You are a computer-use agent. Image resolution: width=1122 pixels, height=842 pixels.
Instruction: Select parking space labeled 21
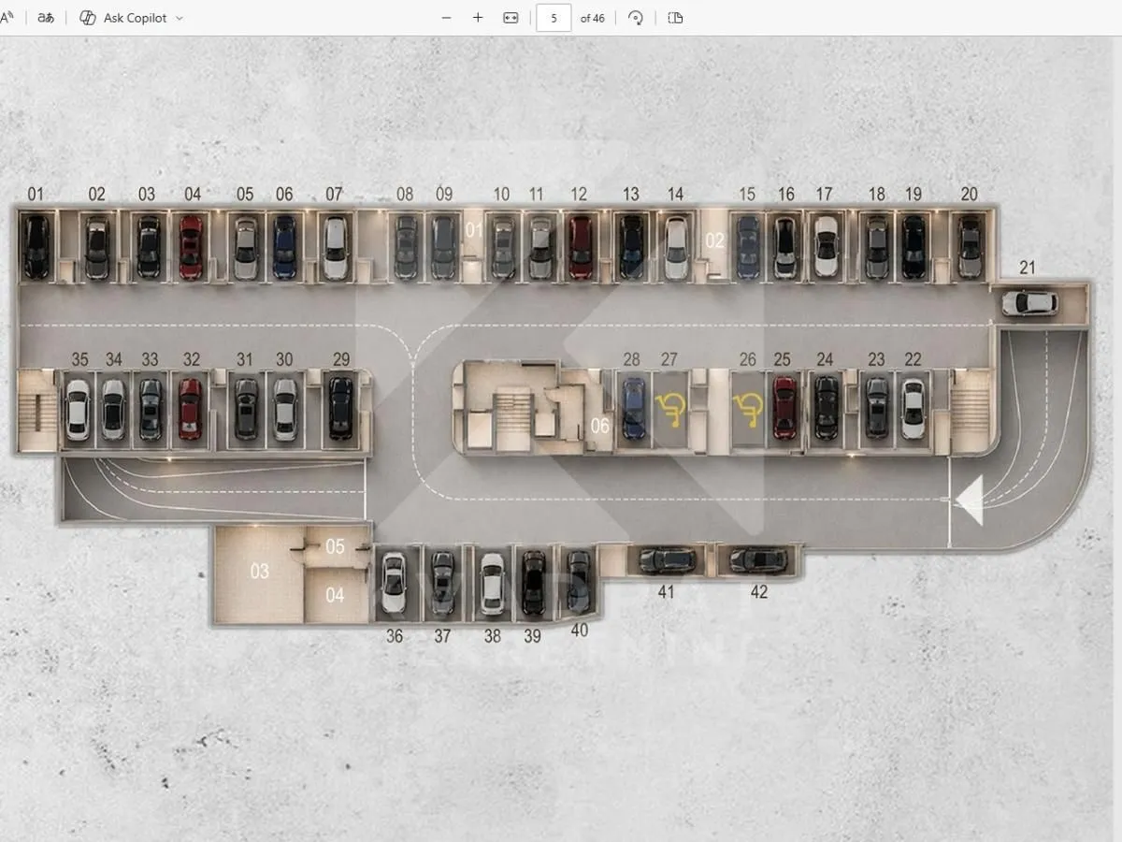1029,303
